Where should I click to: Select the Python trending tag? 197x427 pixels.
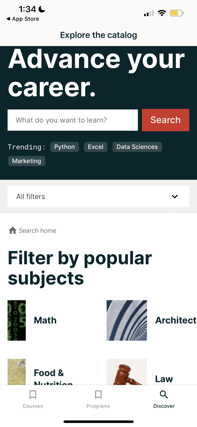(x=64, y=147)
